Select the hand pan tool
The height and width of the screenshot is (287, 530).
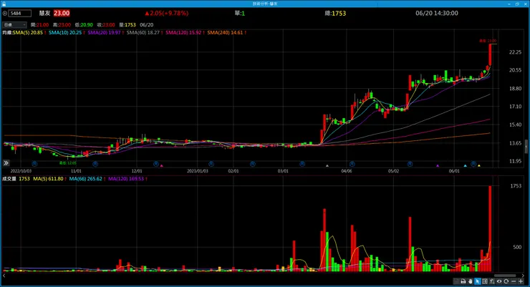[470, 281]
